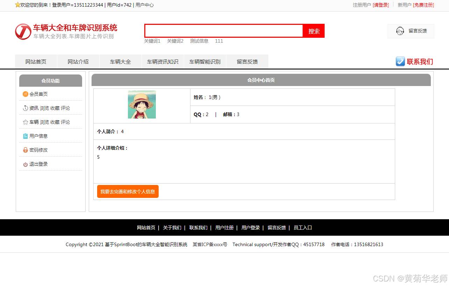Click the red site logo icon
The height and width of the screenshot is (286, 449).
(x=23, y=31)
